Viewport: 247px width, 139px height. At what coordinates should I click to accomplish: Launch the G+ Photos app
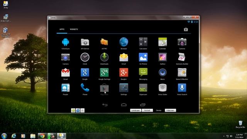[x=143, y=57]
